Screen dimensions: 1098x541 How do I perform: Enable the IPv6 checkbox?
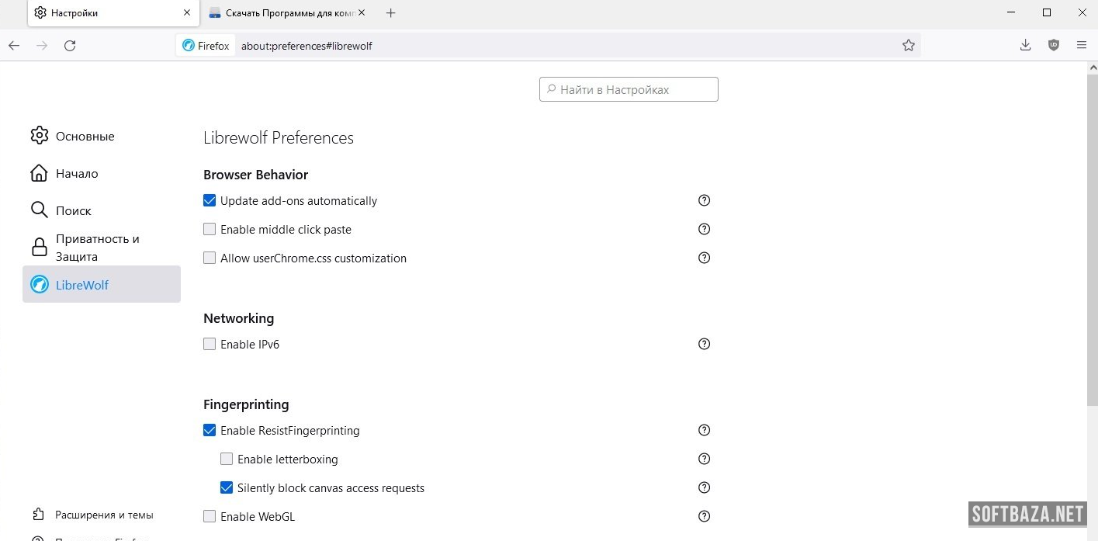(210, 344)
